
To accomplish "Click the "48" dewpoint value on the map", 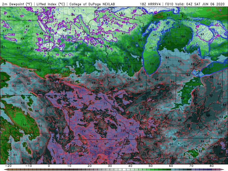I will [x=41, y=33].
